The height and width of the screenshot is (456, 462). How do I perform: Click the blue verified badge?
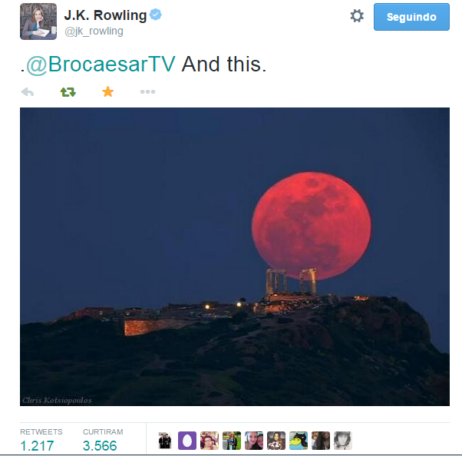coord(156,15)
